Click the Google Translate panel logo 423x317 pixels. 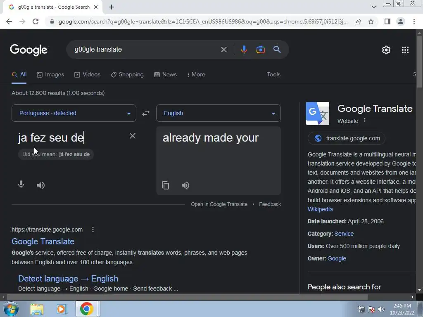(x=318, y=114)
